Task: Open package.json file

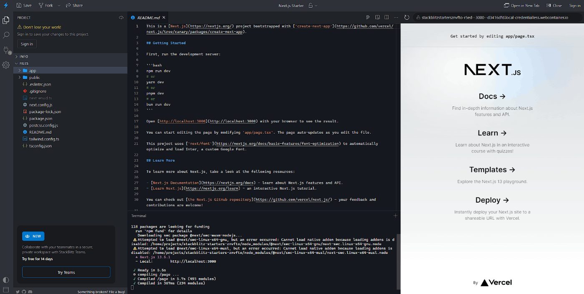Action: click(70, 119)
